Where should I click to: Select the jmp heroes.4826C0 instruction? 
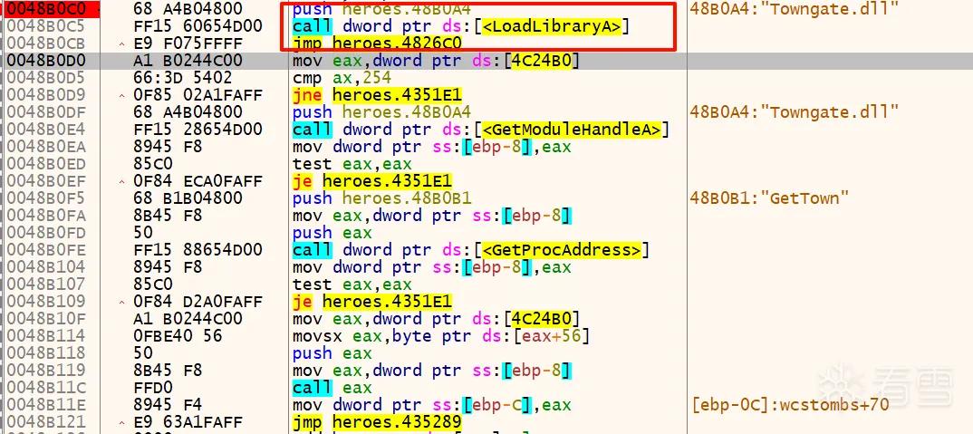(x=377, y=43)
